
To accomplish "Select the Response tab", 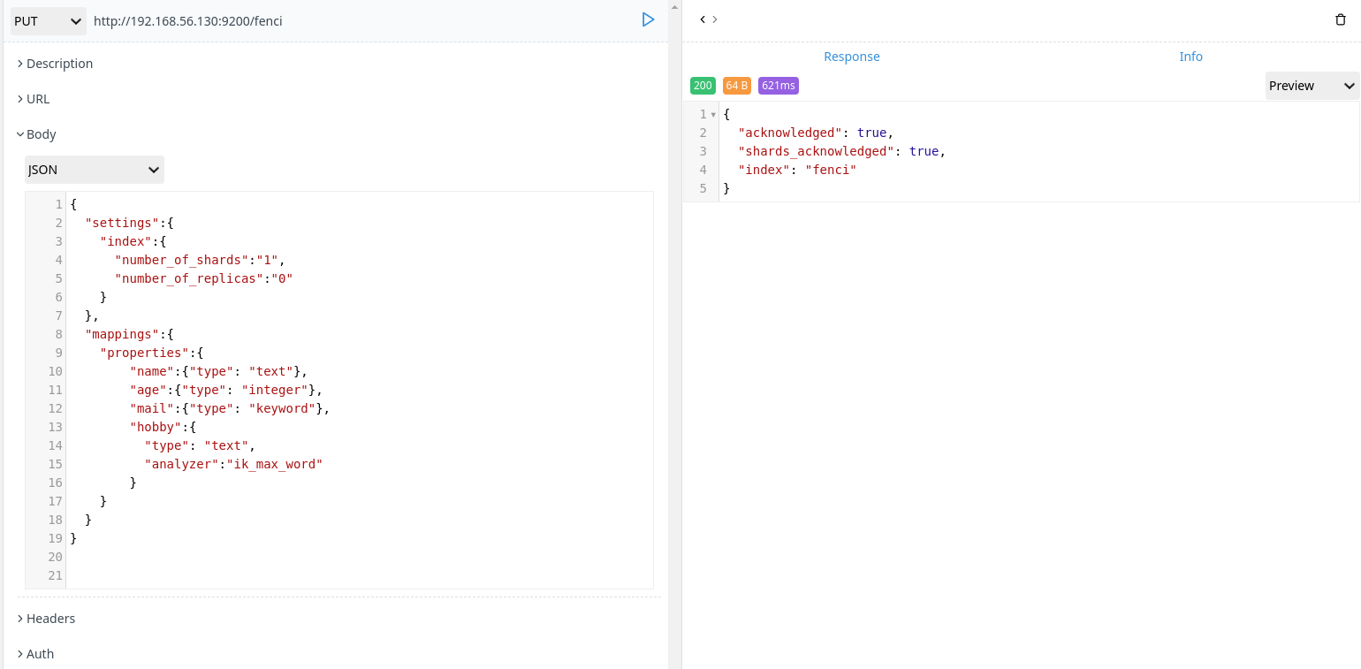I will pyautogui.click(x=851, y=56).
